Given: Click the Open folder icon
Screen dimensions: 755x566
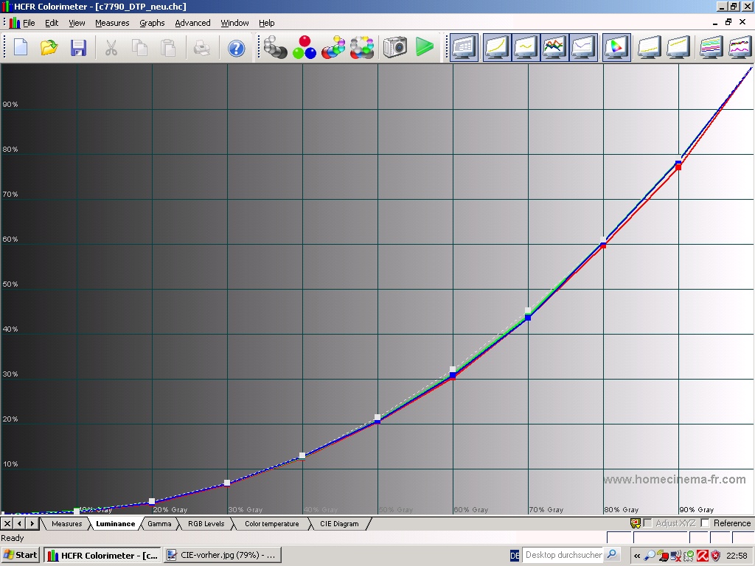Looking at the screenshot, I should click(x=49, y=48).
